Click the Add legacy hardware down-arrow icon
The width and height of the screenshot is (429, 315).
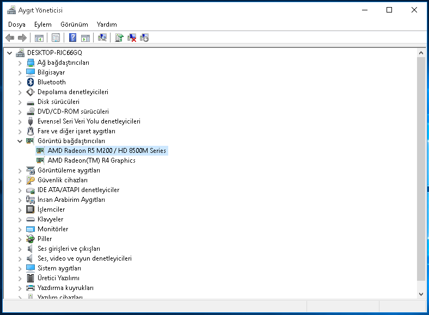[x=144, y=38]
